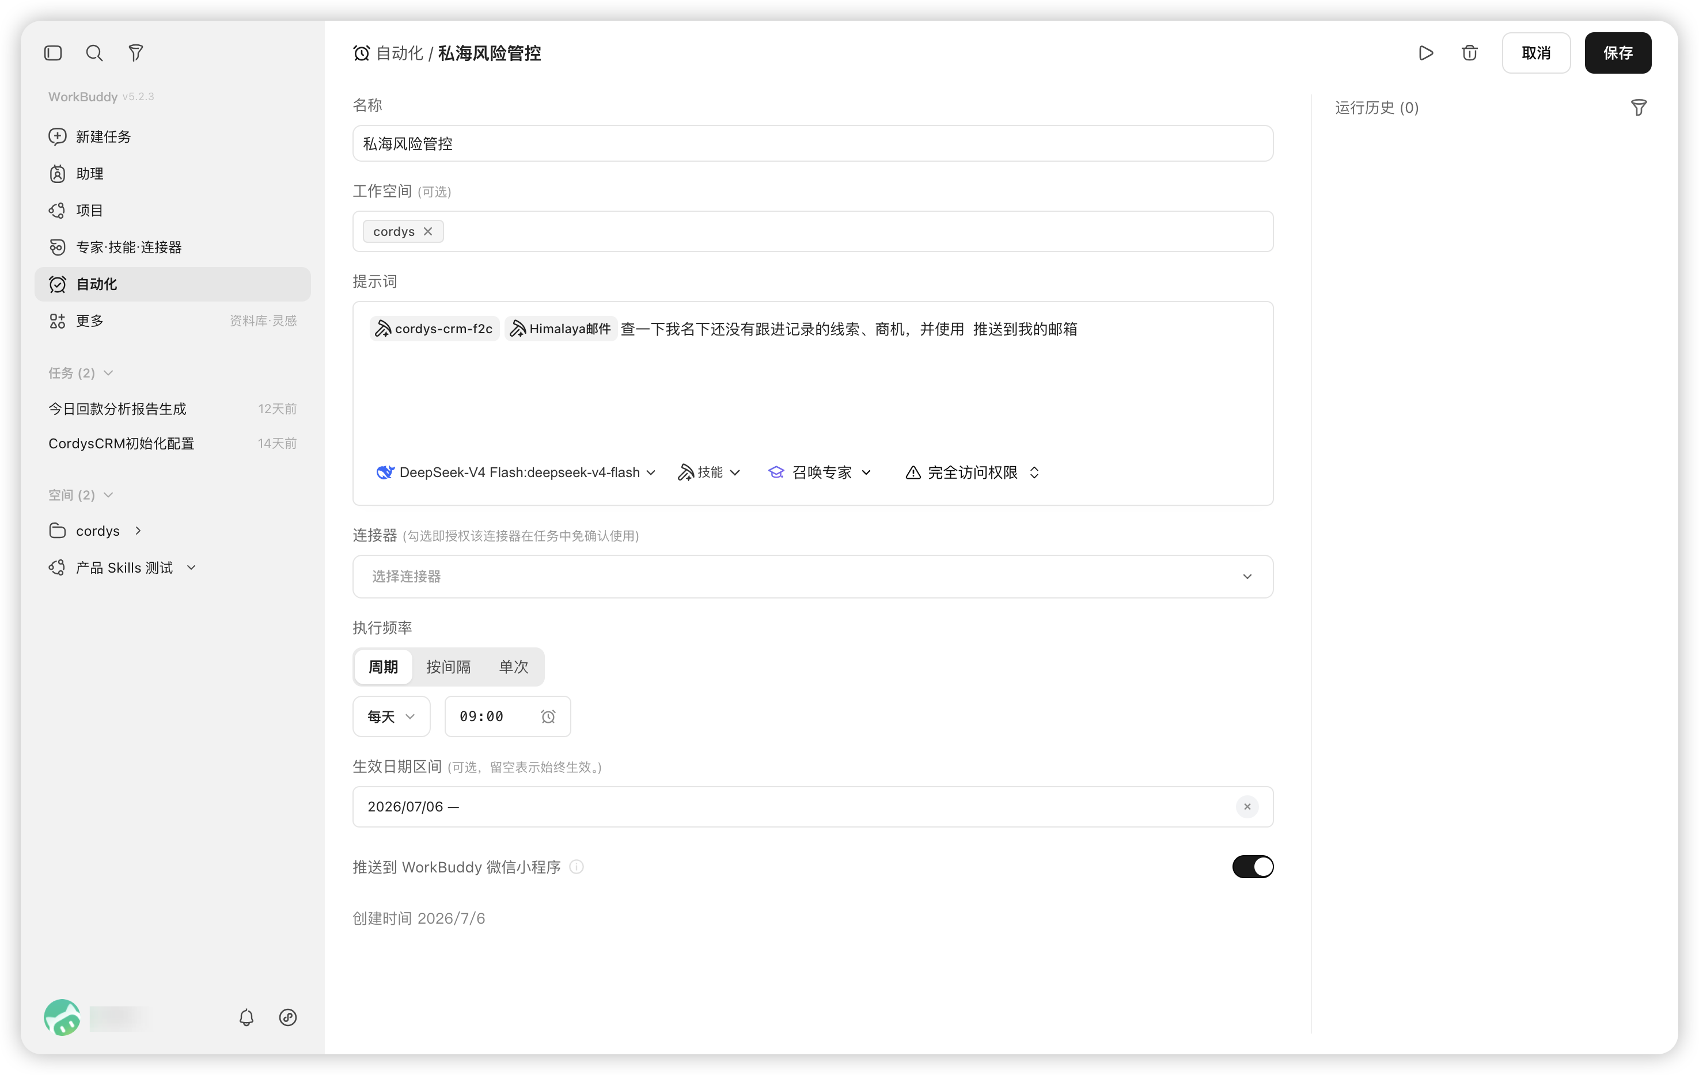Open notifications bell icon

coord(246,1017)
